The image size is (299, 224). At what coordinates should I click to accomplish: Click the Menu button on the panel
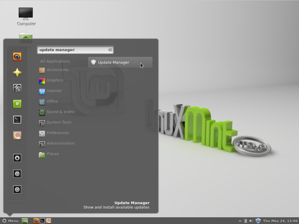tap(10, 221)
